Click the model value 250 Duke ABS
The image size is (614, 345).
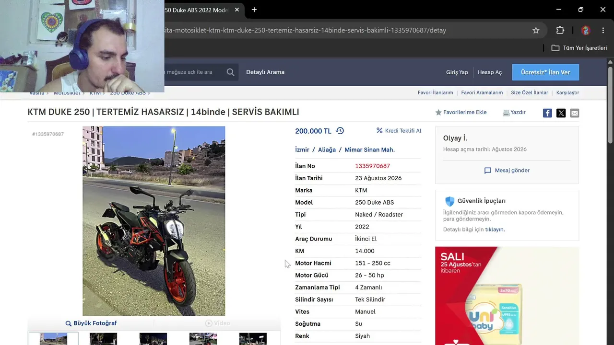click(375, 203)
